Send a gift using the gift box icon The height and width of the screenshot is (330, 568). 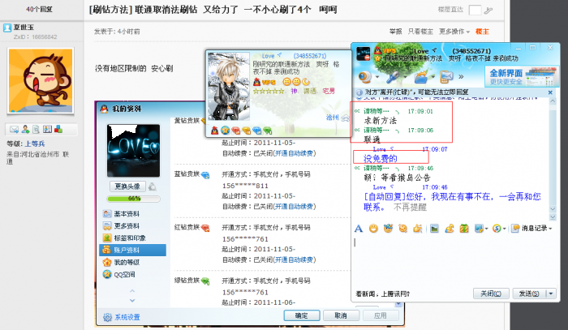(x=464, y=229)
